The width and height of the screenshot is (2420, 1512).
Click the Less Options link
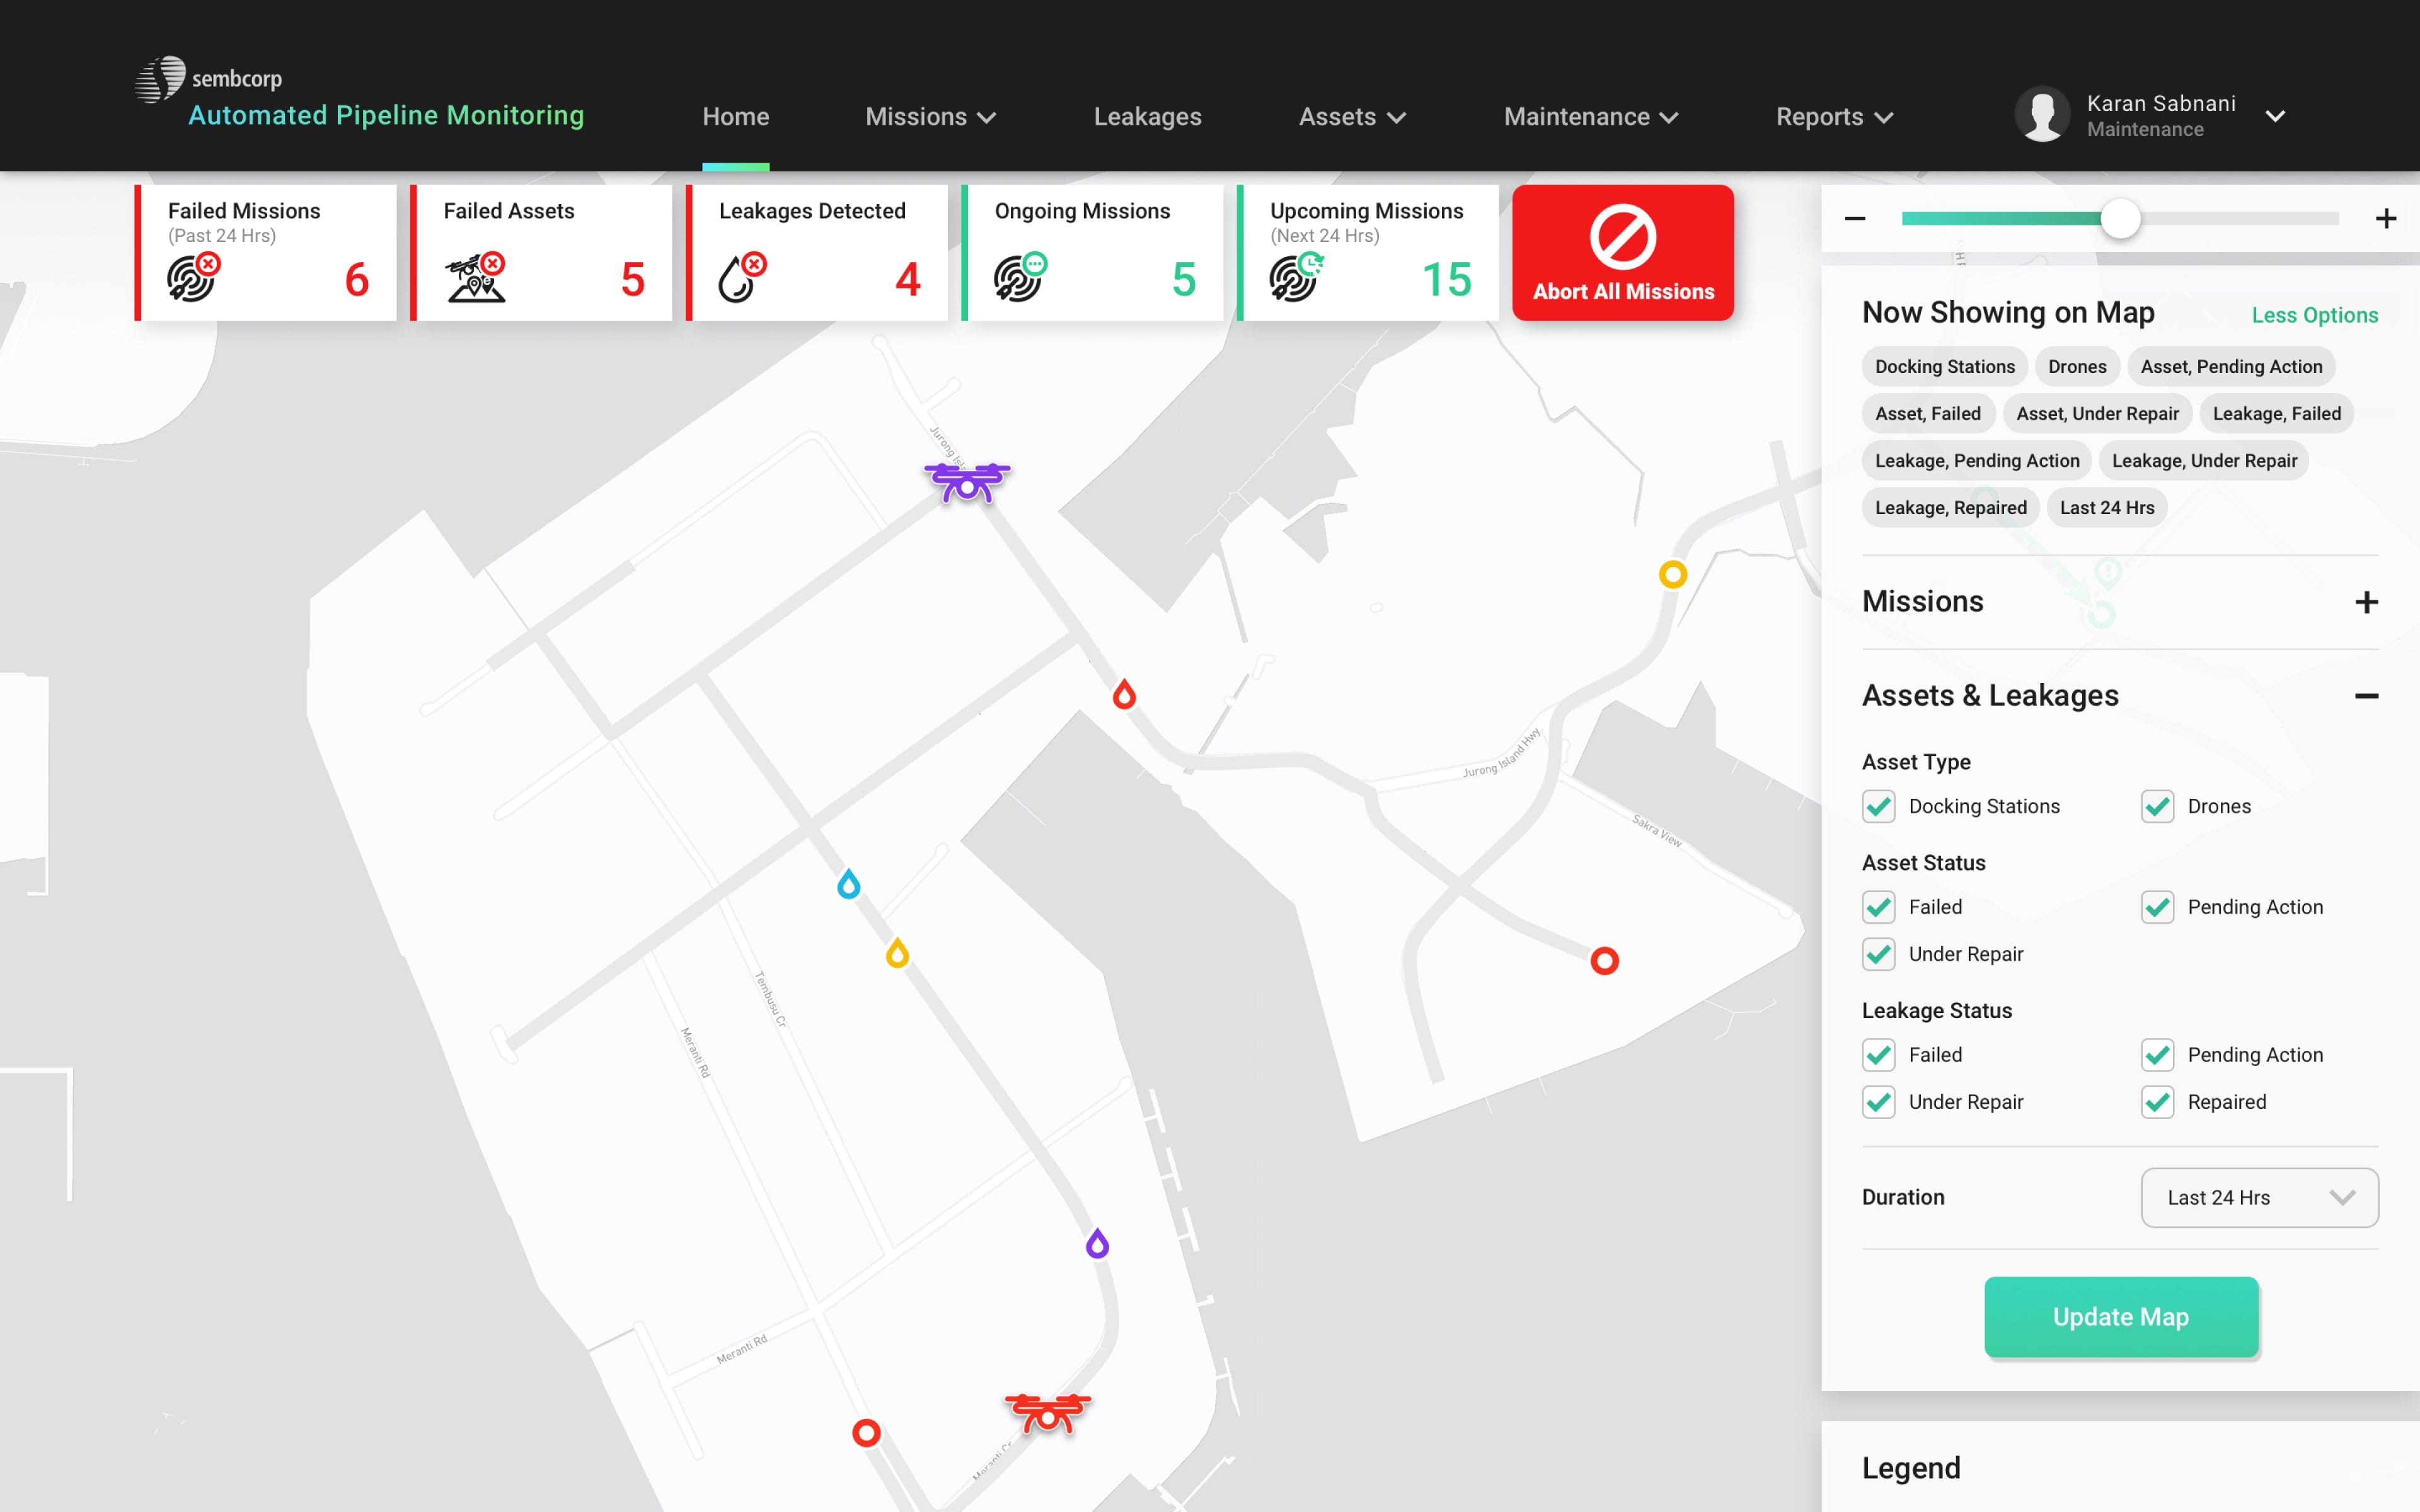coord(2314,315)
